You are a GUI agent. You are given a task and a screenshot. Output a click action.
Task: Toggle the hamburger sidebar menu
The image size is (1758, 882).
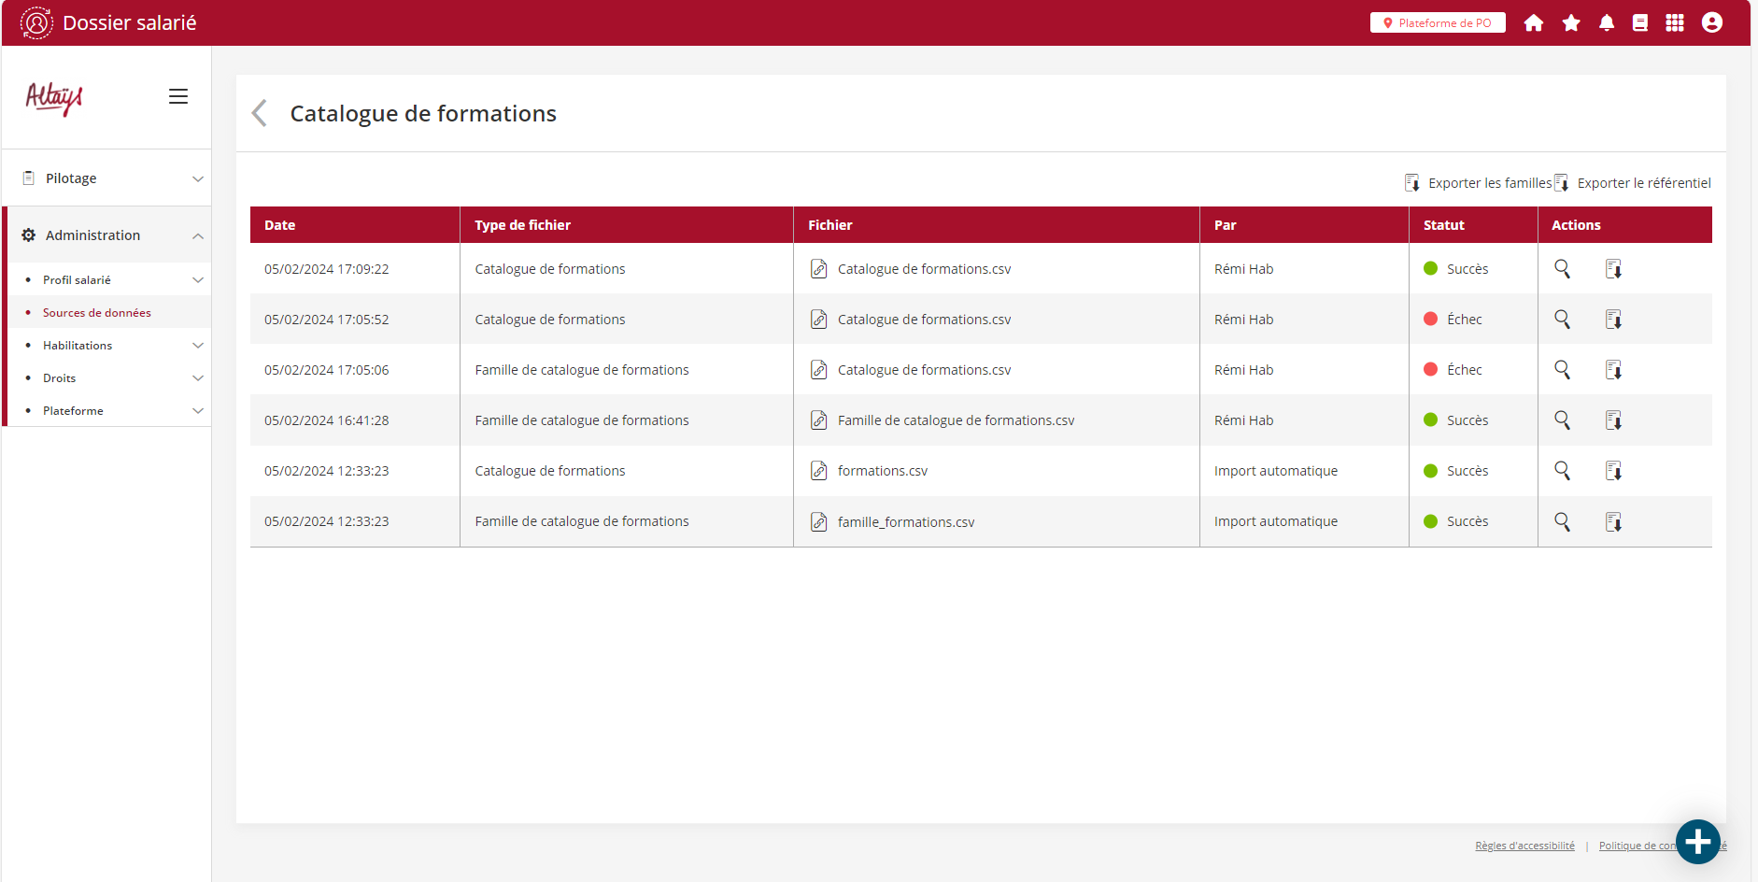178,96
